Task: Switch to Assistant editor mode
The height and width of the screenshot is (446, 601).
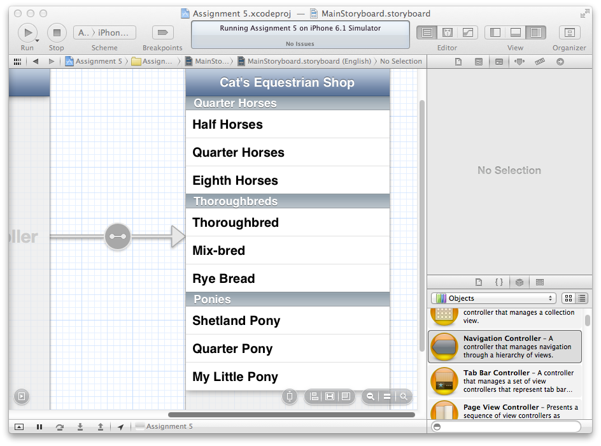Action: pos(448,32)
